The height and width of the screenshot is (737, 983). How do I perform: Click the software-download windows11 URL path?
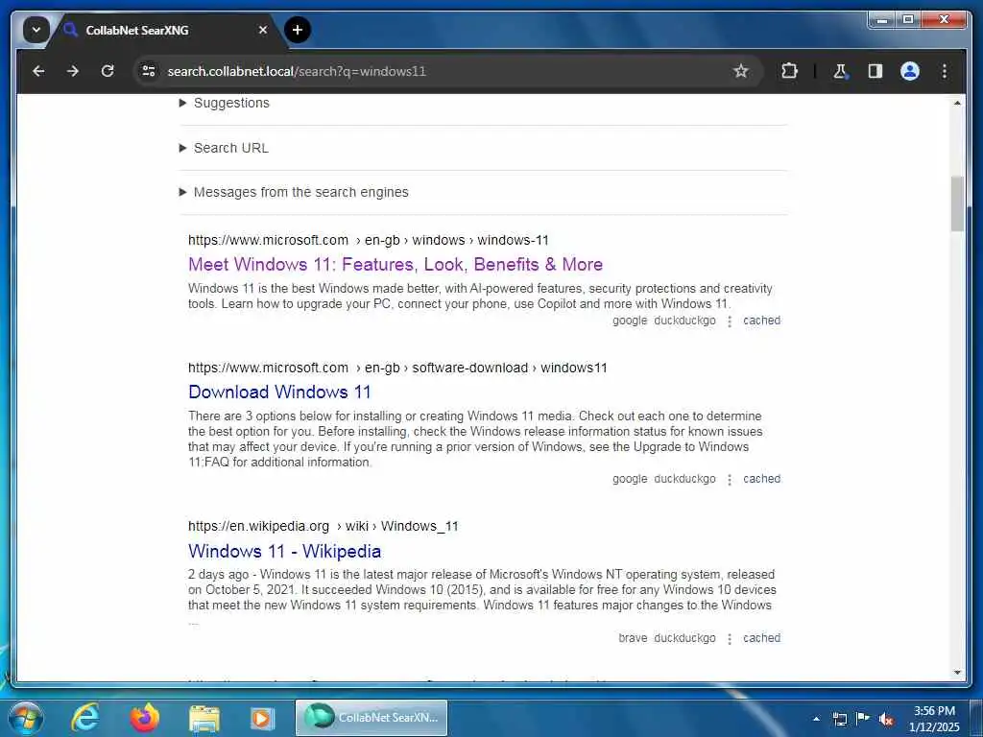(397, 368)
